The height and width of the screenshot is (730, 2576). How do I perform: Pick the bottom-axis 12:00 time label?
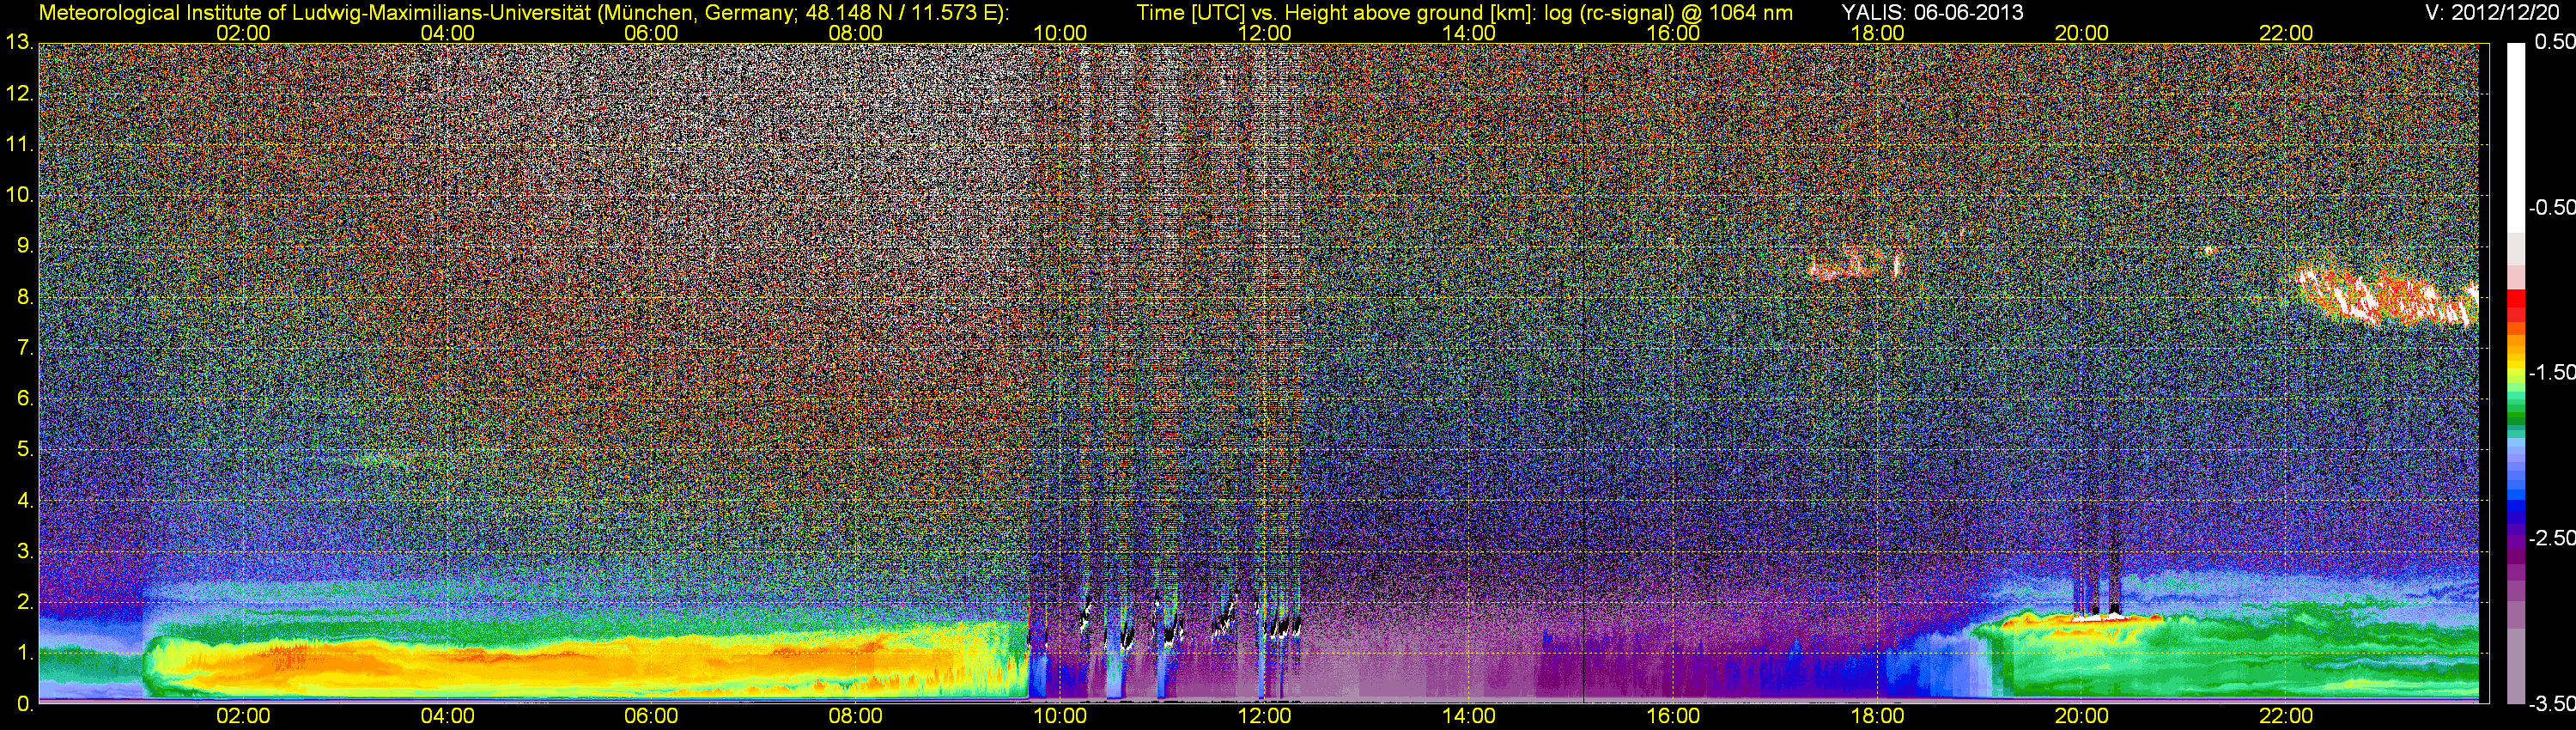tap(1264, 716)
